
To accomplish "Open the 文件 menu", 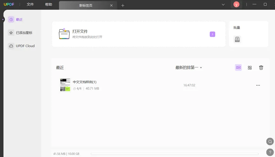I will pos(30,5).
